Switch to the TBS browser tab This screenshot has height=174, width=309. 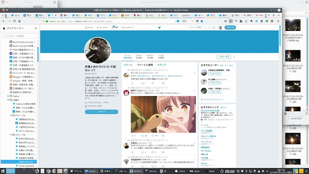[89, 15]
